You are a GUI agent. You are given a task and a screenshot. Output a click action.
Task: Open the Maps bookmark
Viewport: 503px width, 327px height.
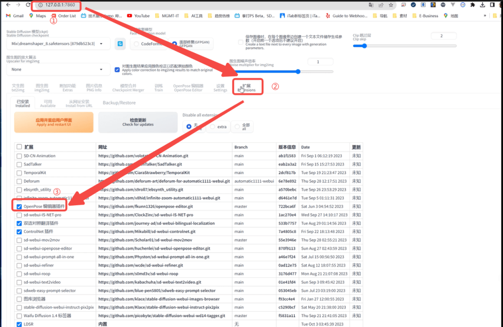37,16
